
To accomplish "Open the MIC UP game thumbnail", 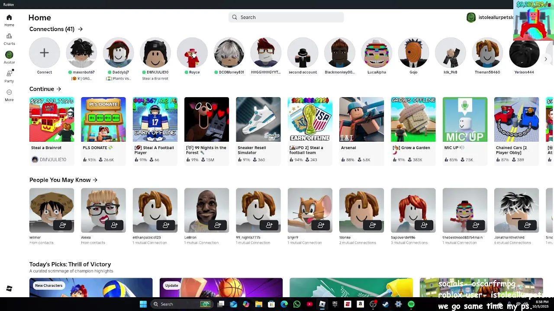I will pyautogui.click(x=465, y=119).
